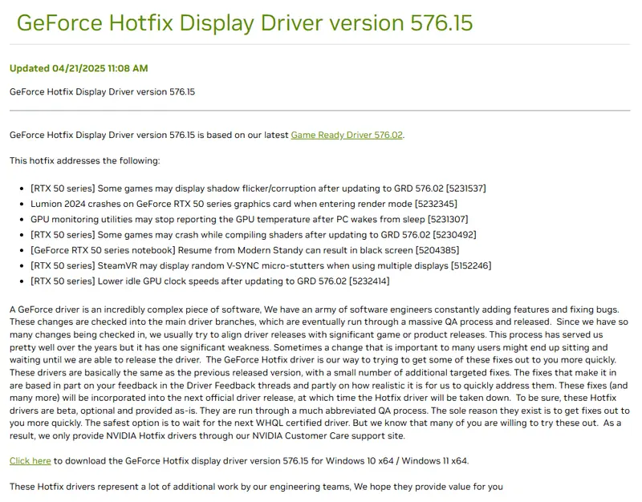Screen dimensions: 642x502
Task: Follow the 'Click here' download link
Action: click(30, 460)
